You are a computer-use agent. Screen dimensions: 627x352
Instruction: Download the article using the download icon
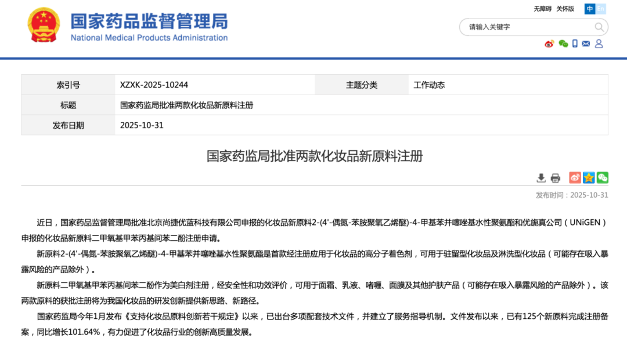click(541, 178)
